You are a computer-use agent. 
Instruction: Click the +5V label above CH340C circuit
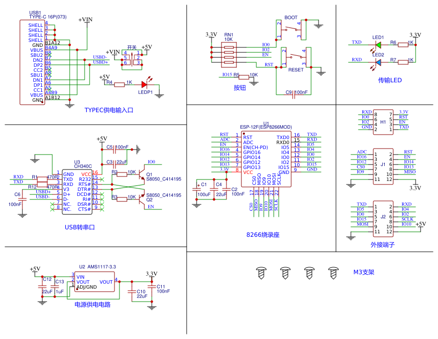102,139
